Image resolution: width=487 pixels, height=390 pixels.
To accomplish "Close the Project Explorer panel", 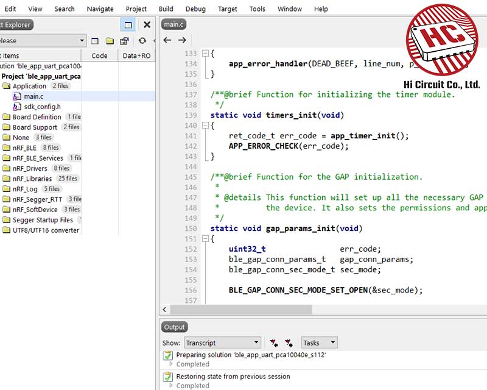I will [147, 24].
